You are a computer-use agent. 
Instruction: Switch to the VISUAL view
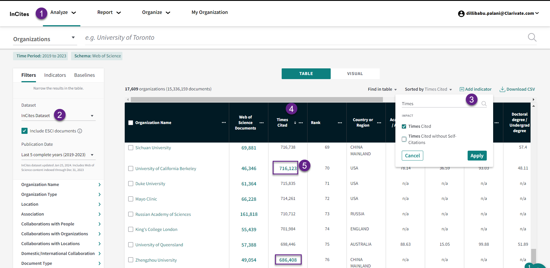[355, 74]
